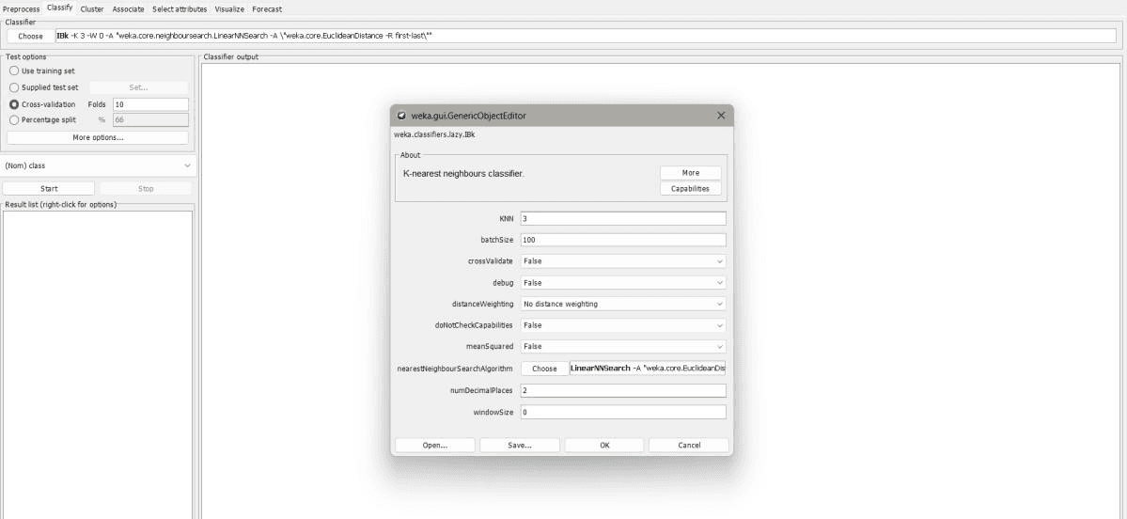Click the Classifier output area
The height and width of the screenshot is (519, 1127).
pos(661,291)
